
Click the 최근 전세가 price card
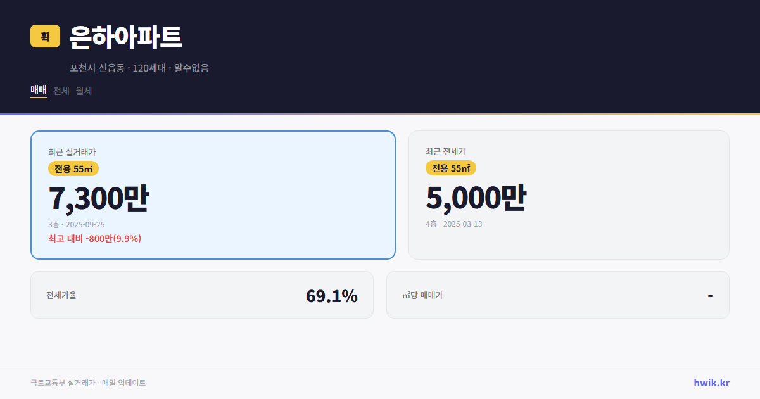[x=569, y=194]
